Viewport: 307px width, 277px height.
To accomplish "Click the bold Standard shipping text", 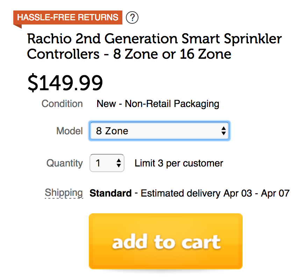I will coord(110,193).
